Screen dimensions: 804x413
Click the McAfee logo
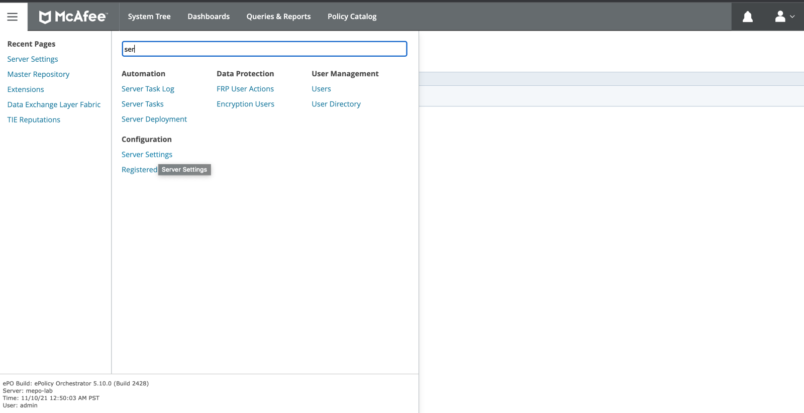(x=73, y=17)
